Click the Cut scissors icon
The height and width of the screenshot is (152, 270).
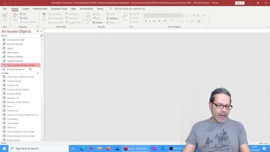click(21, 14)
